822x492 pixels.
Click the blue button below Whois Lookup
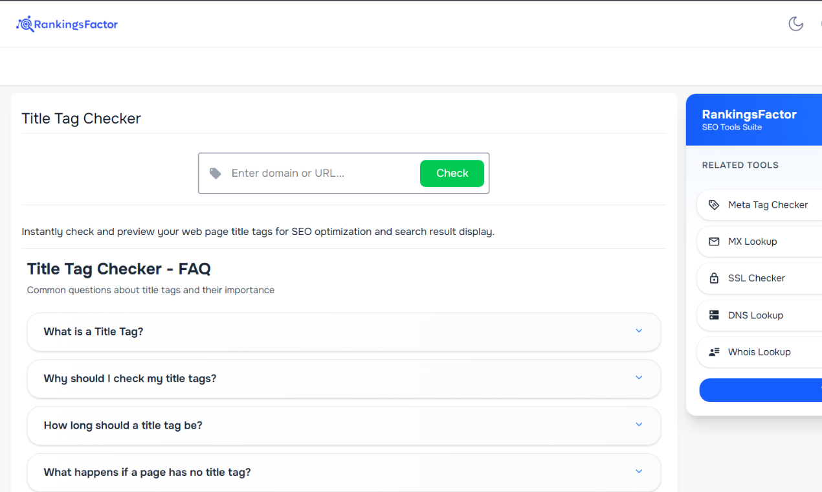[x=761, y=390]
